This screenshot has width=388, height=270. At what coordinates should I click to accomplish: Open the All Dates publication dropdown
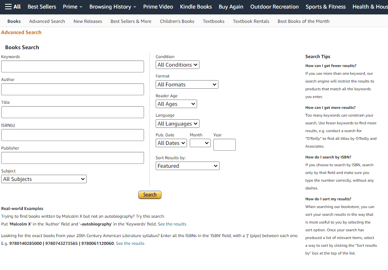coord(171,143)
